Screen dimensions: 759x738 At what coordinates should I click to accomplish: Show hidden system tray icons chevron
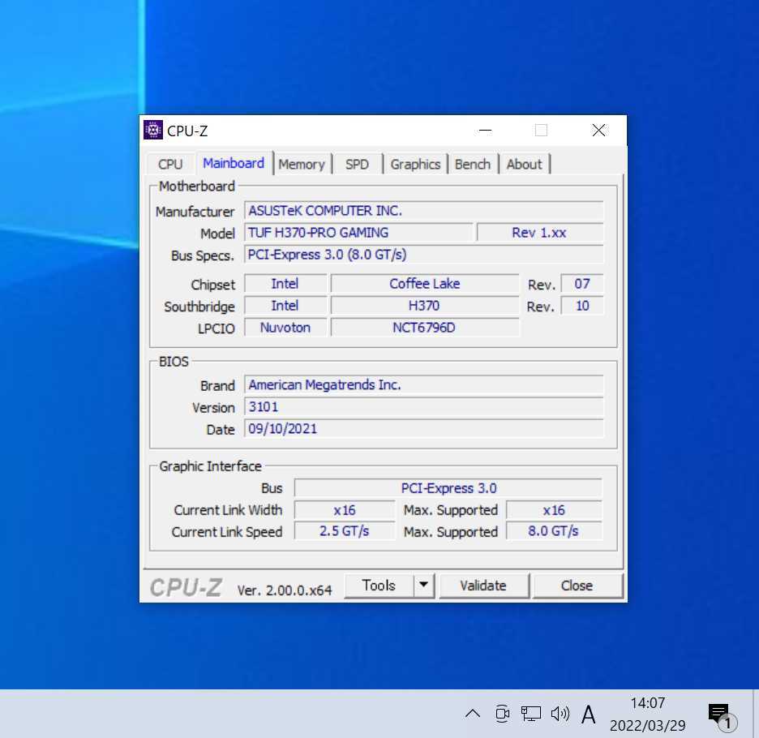coord(473,714)
